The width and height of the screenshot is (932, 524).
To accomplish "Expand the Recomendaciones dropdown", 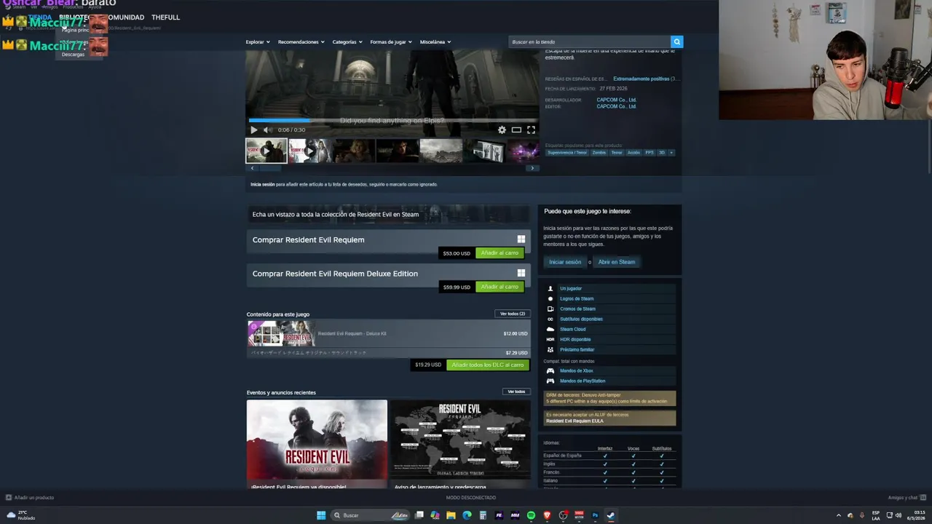I will click(301, 42).
